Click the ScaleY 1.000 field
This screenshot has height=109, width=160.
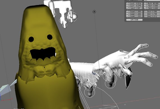click(136, 14)
